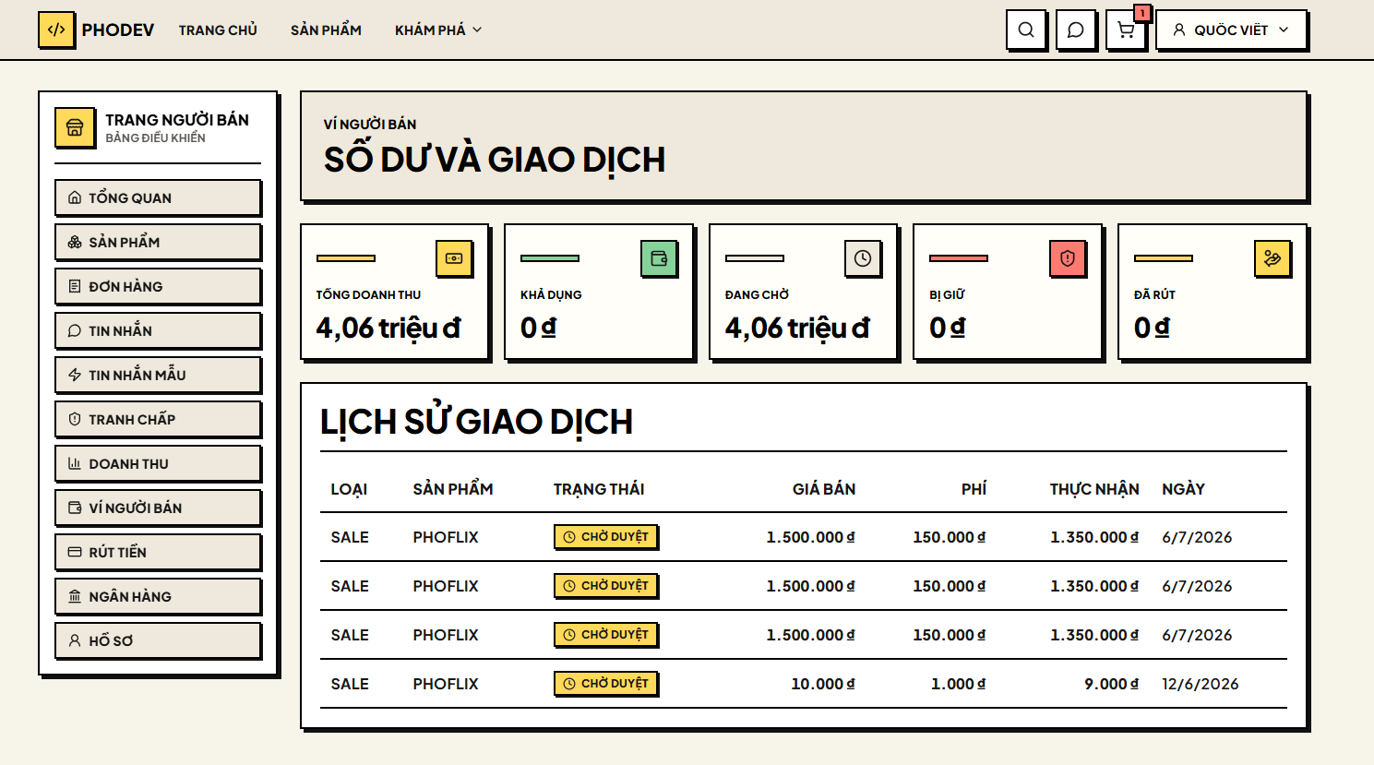Open the shopping cart icon
The width and height of the screenshot is (1374, 765).
(x=1126, y=30)
